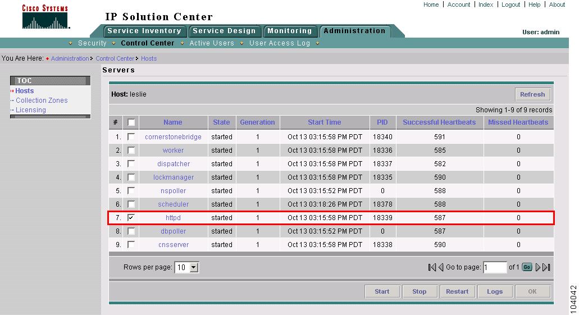
Task: Sort by the Start Time column header
Action: [325, 122]
